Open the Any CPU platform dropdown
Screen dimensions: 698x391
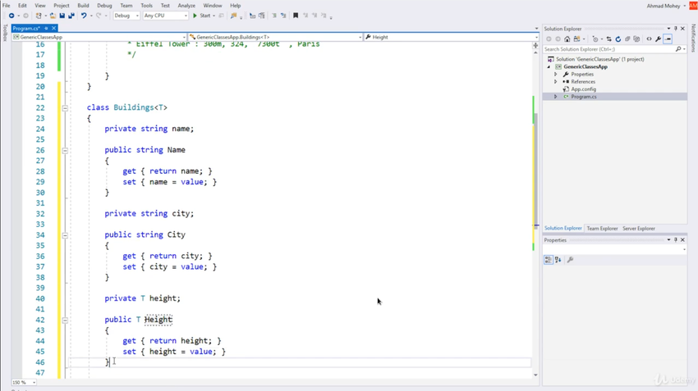[165, 16]
